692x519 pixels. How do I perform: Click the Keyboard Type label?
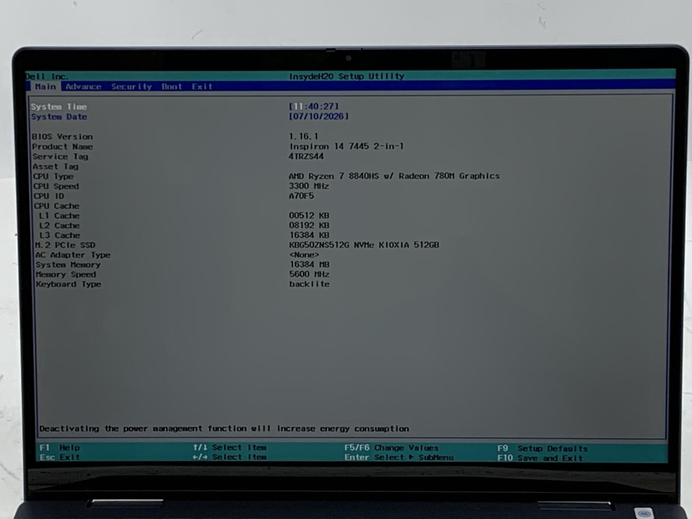coord(68,285)
